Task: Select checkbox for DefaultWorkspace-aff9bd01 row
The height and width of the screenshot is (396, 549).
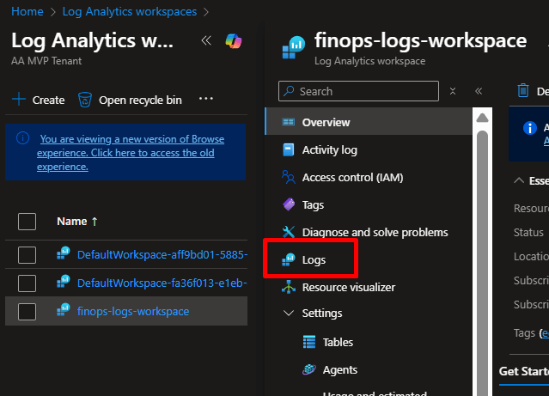Action: pyautogui.click(x=27, y=254)
